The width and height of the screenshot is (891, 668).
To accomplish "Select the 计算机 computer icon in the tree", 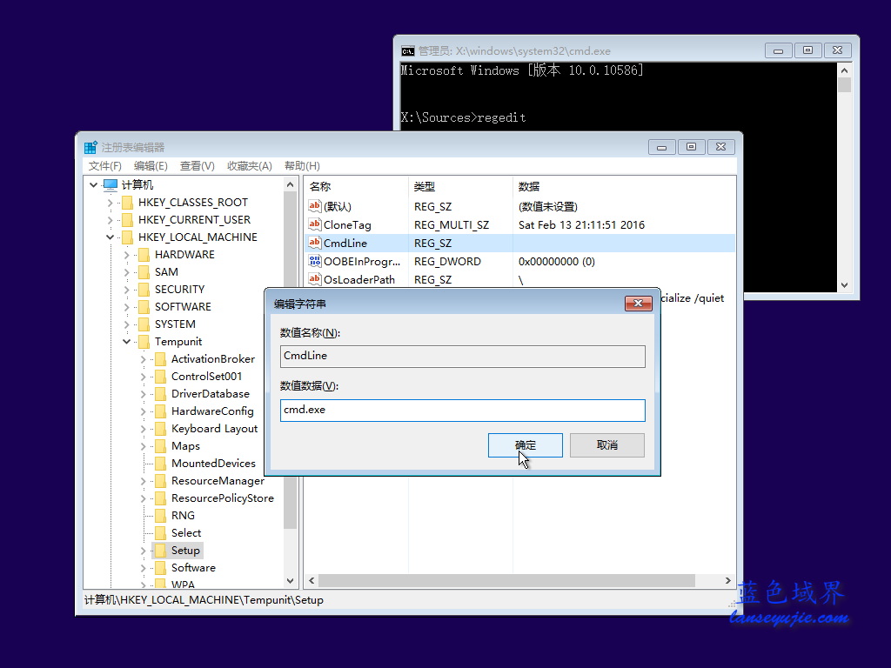I will pos(111,184).
